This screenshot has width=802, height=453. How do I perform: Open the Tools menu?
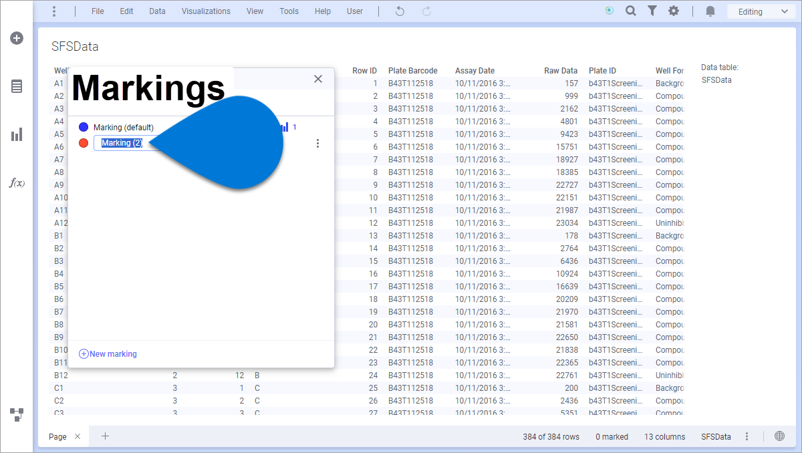[x=289, y=11]
